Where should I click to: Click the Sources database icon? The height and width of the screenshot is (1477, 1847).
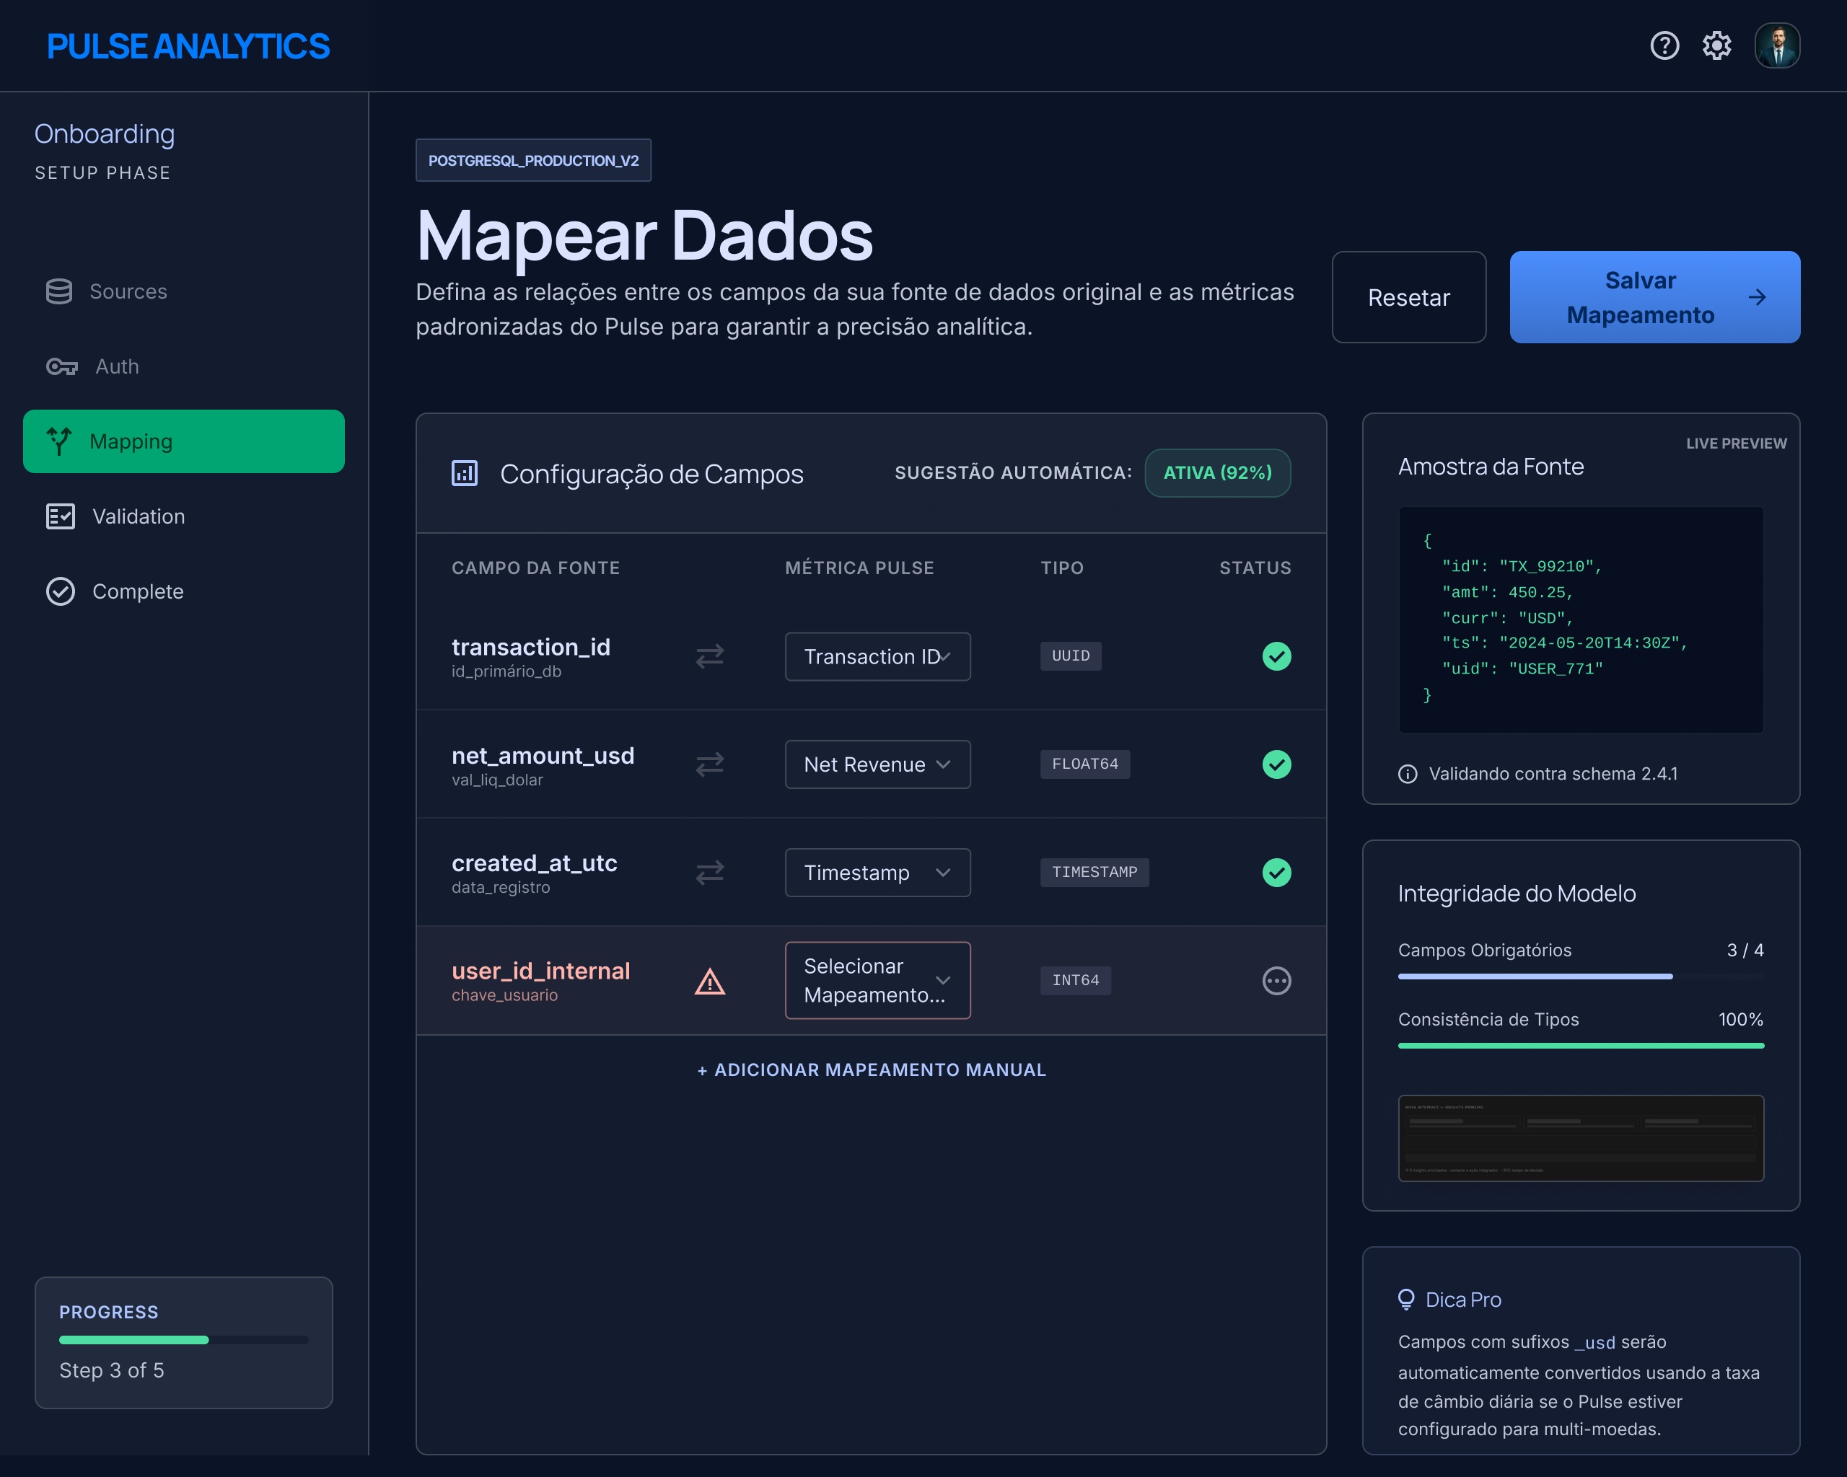(59, 291)
